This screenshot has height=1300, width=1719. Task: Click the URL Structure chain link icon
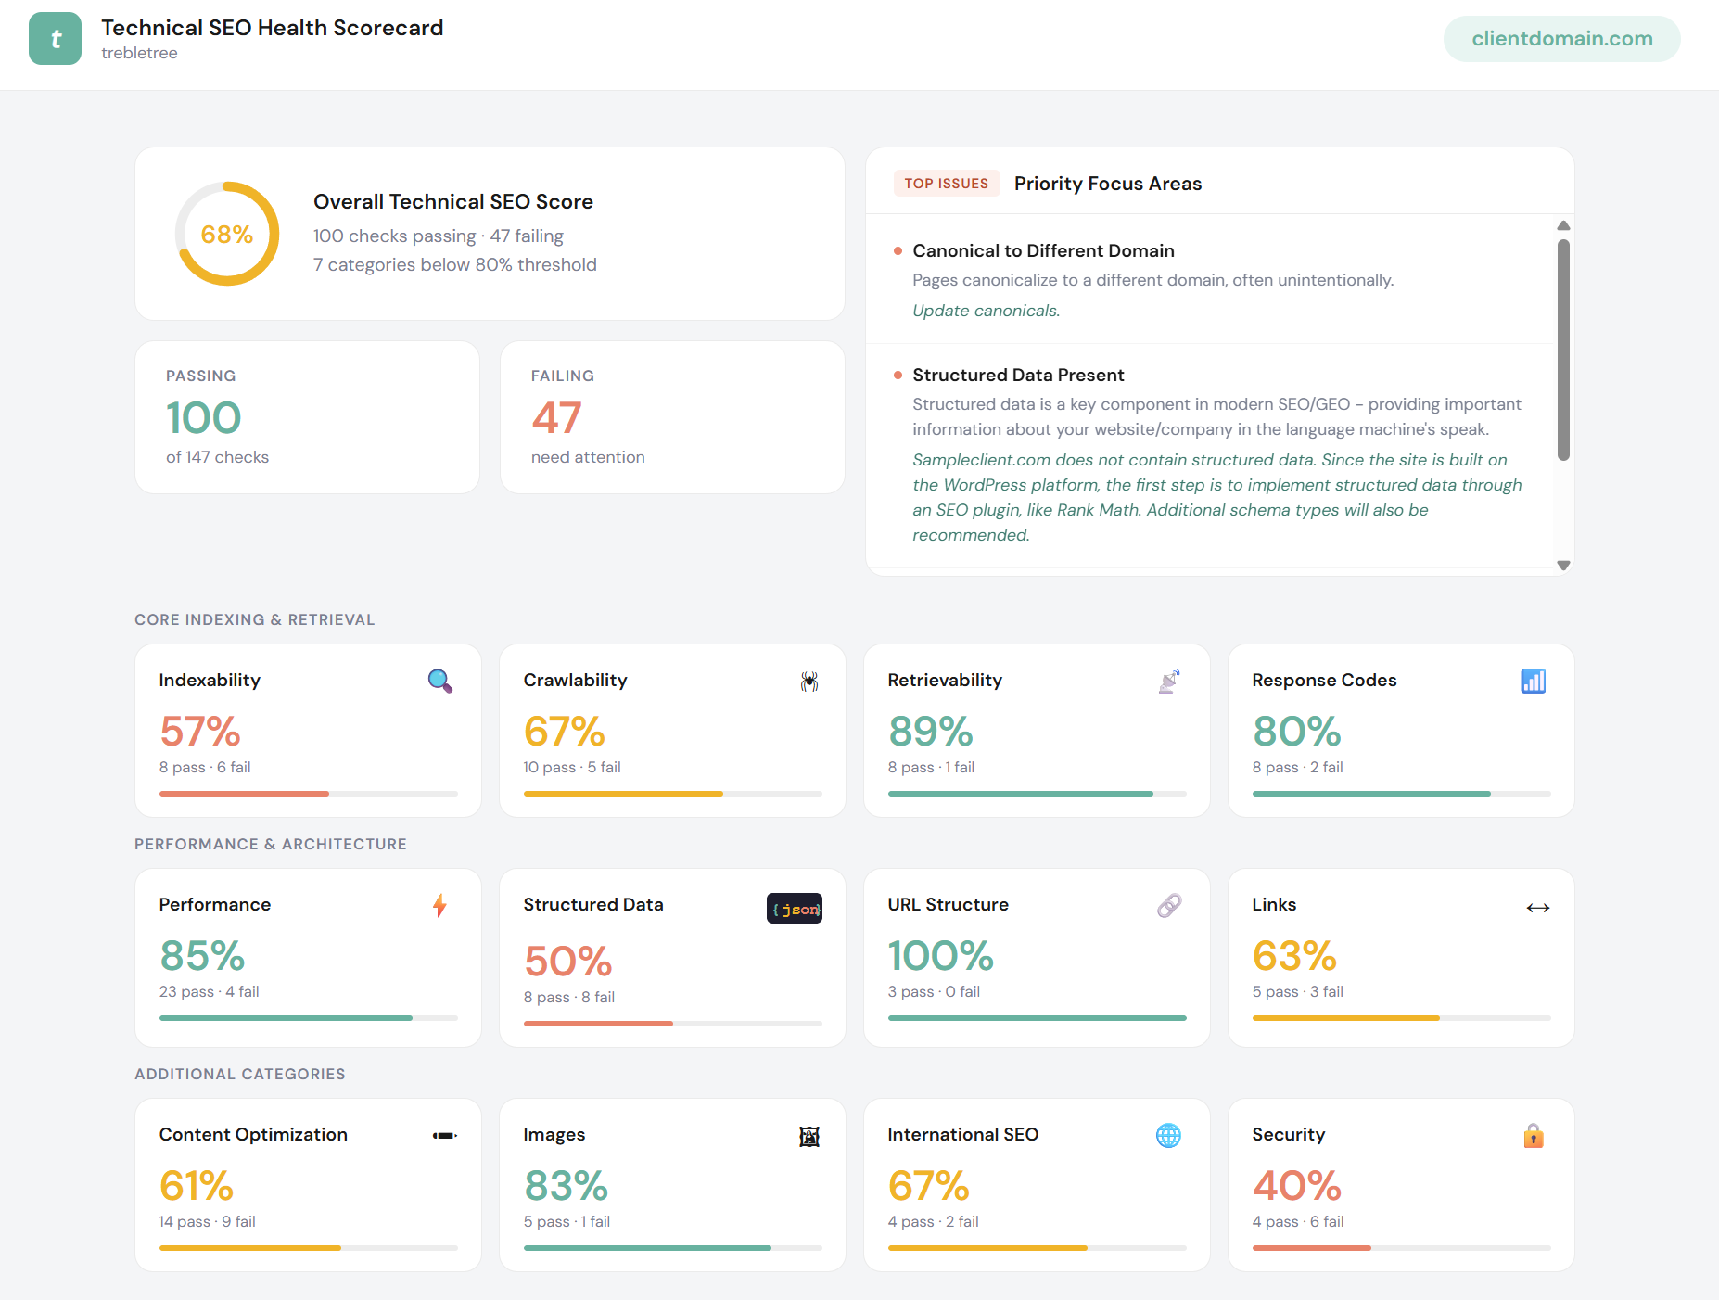[1169, 906]
